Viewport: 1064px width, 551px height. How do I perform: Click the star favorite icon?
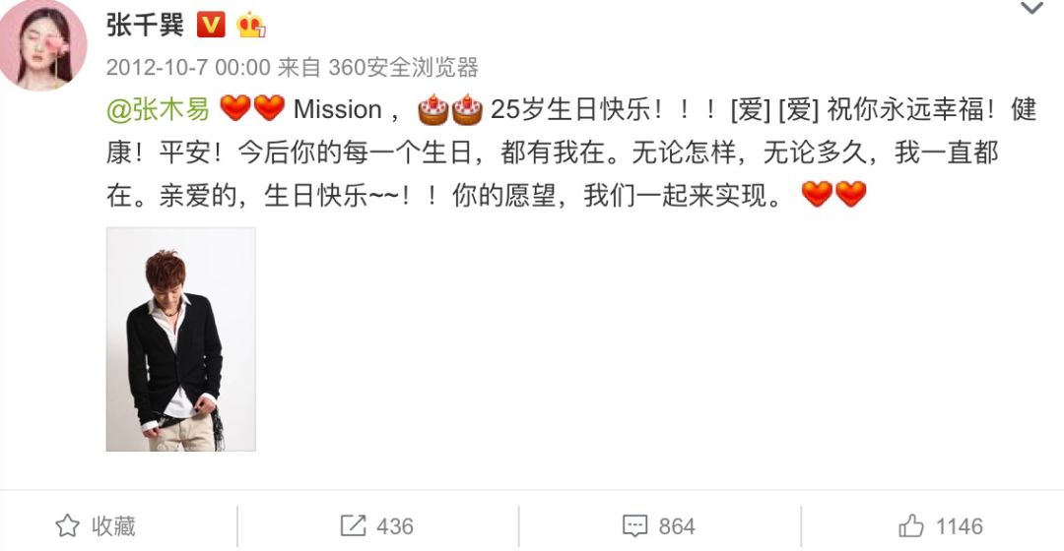click(67, 526)
